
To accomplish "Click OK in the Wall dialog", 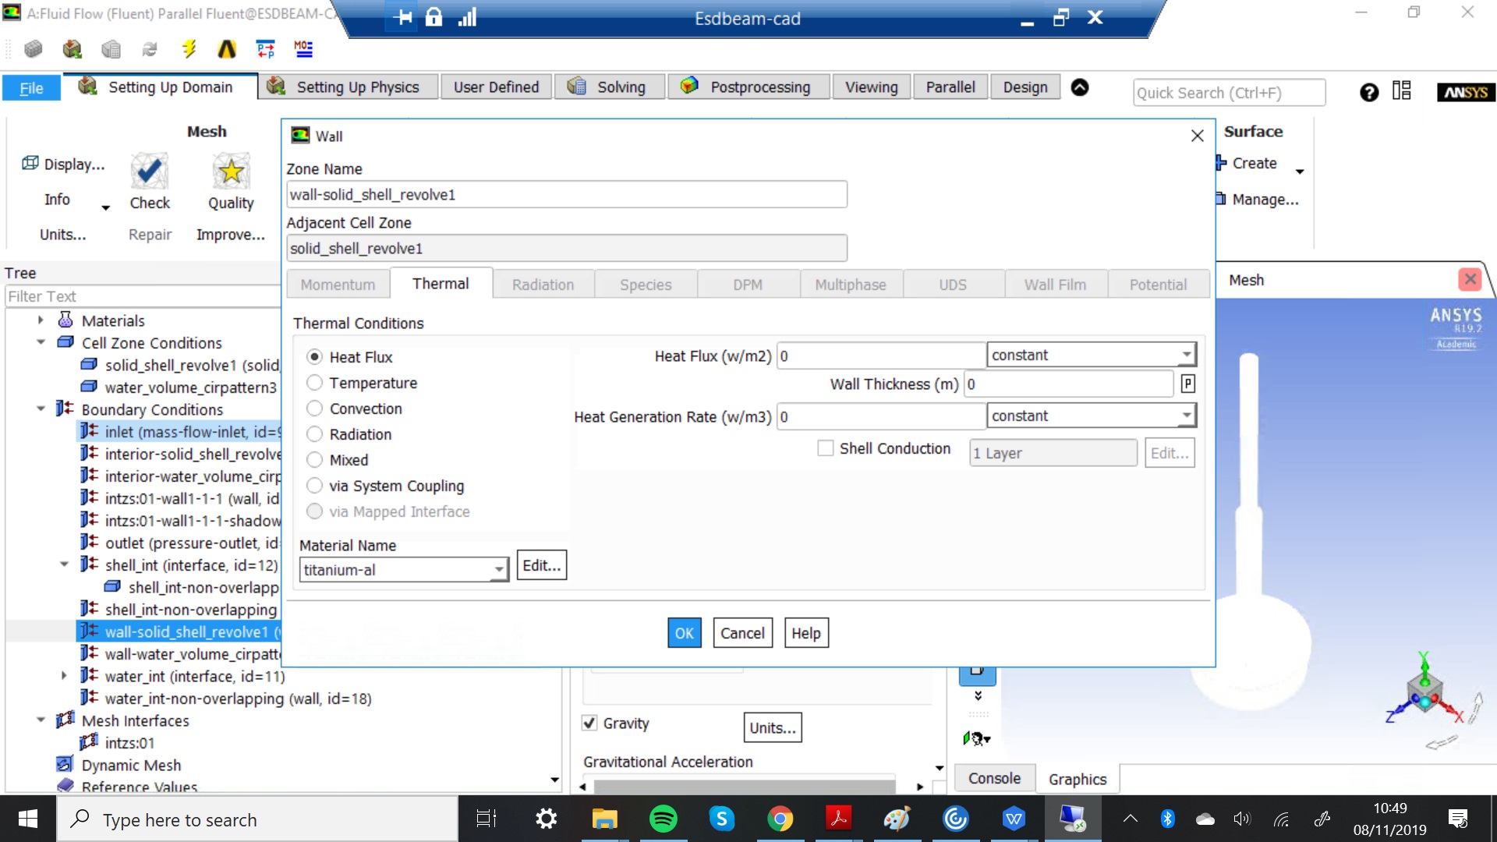I will tap(684, 633).
